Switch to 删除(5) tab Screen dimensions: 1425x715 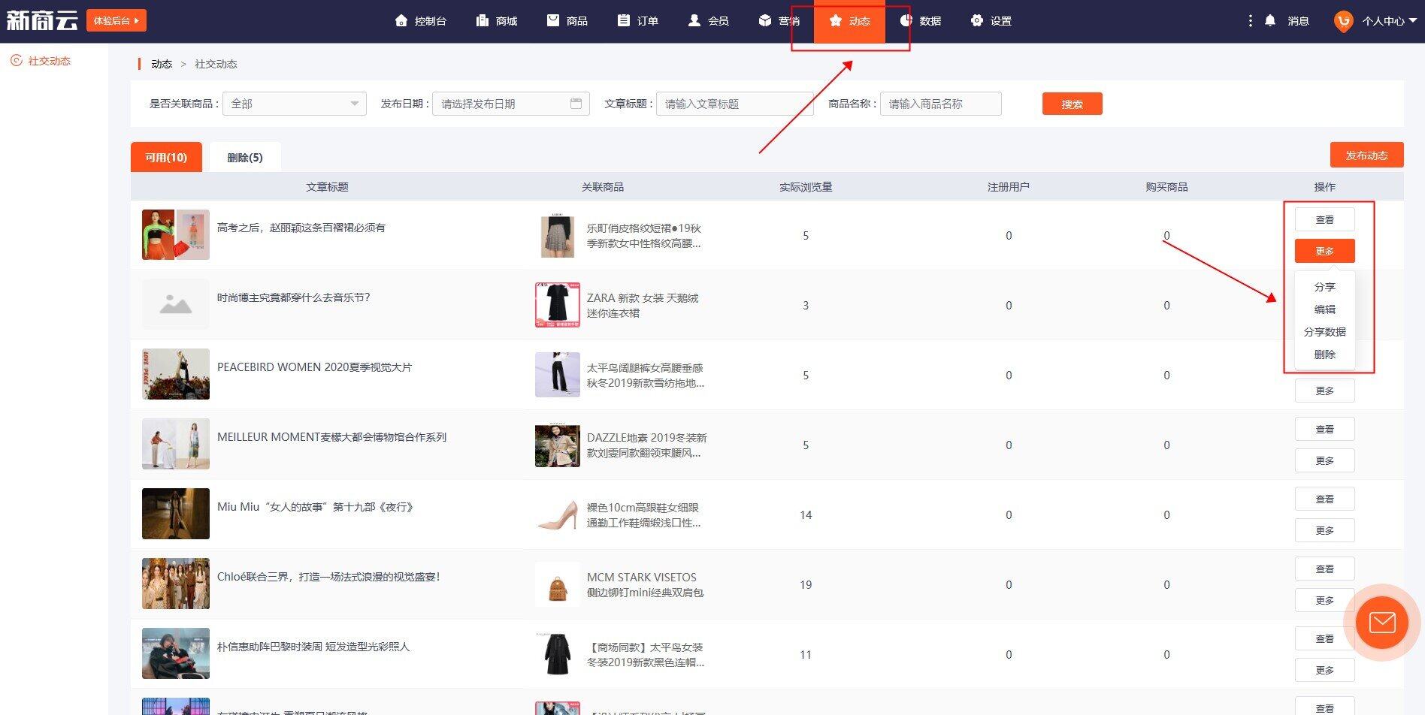click(x=245, y=157)
